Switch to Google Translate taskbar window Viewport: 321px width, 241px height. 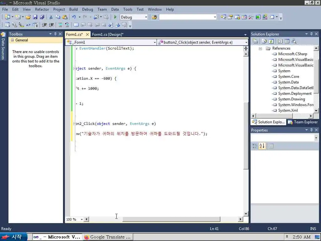click(108, 237)
